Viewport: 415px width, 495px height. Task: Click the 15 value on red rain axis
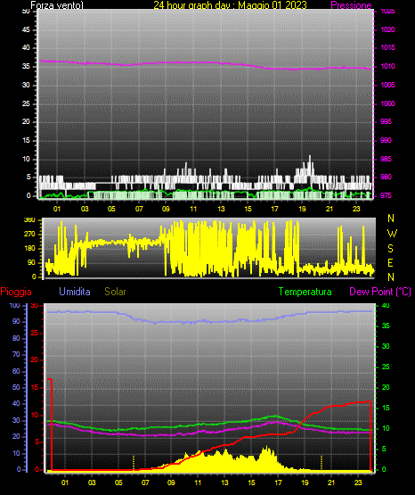35,387
